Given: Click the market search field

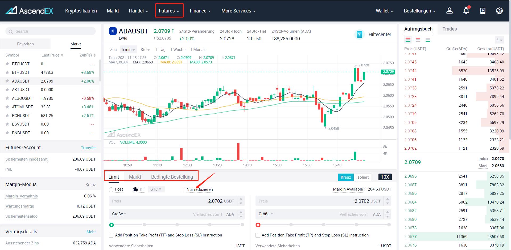Looking at the screenshot, I should click(51, 31).
